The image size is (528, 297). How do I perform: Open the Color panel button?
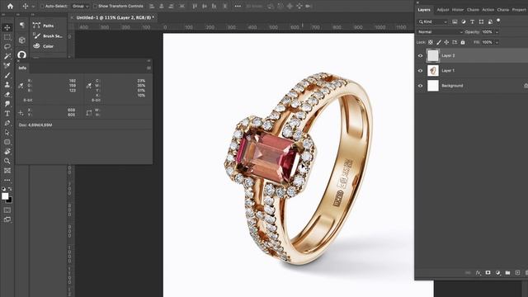pos(44,46)
